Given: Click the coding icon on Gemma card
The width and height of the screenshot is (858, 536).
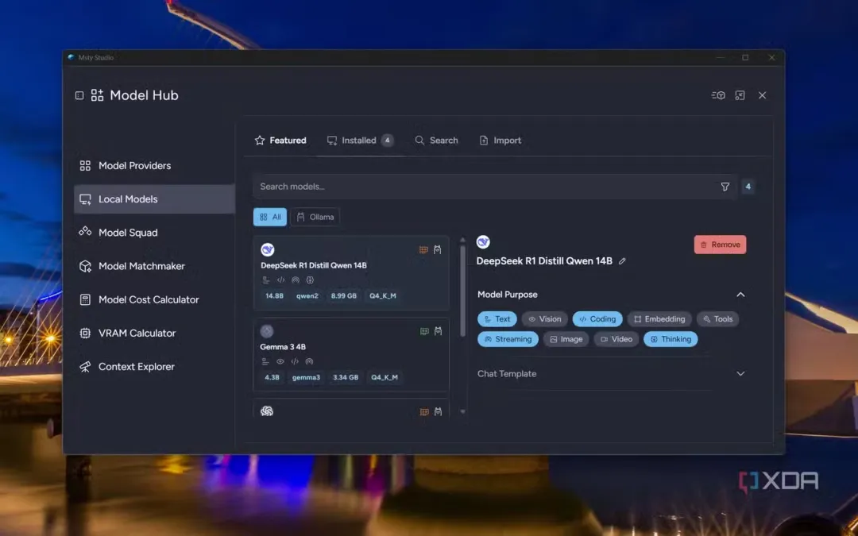Looking at the screenshot, I should (295, 361).
